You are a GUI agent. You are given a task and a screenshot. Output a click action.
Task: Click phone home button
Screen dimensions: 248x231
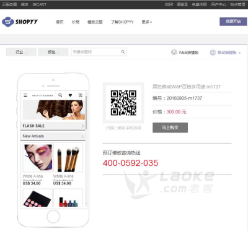point(53,217)
